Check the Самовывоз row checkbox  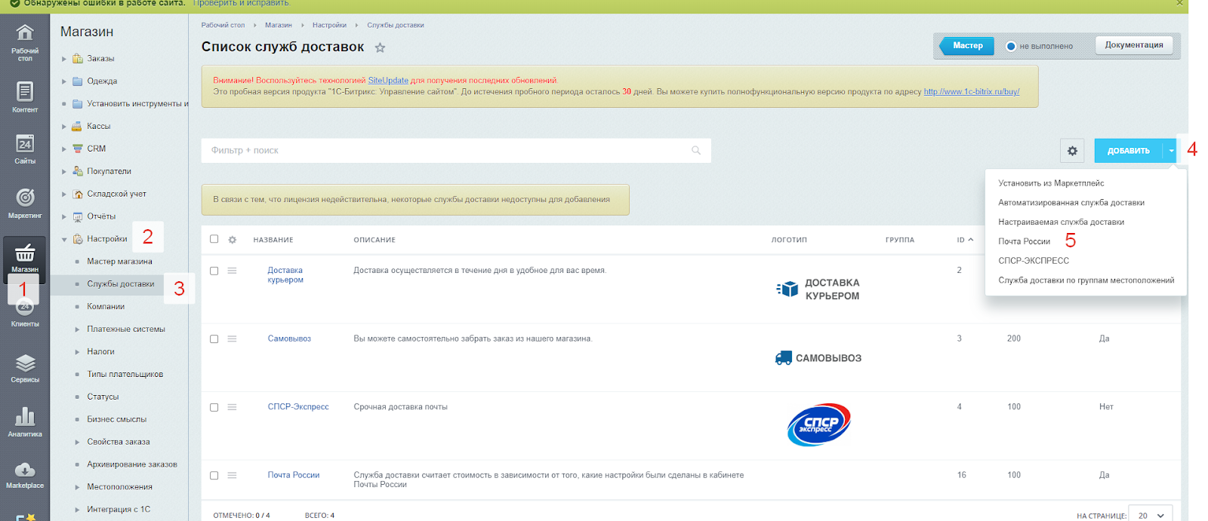point(214,339)
